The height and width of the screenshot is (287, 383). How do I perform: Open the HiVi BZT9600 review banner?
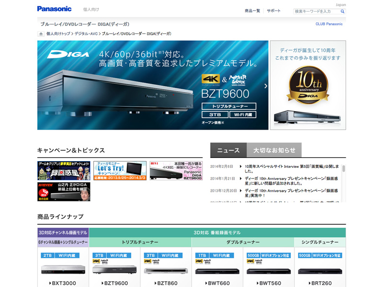pos(176,171)
